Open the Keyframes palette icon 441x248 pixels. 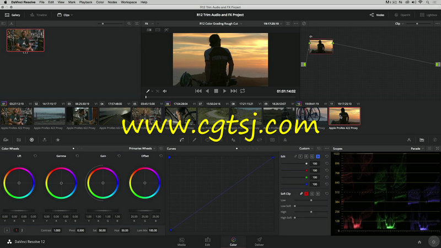tap(409, 140)
